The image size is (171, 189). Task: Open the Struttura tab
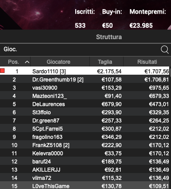[109, 37]
